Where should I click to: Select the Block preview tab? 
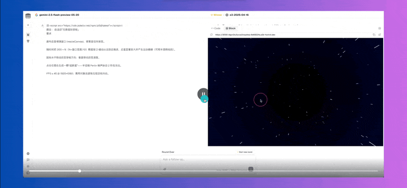point(230,28)
